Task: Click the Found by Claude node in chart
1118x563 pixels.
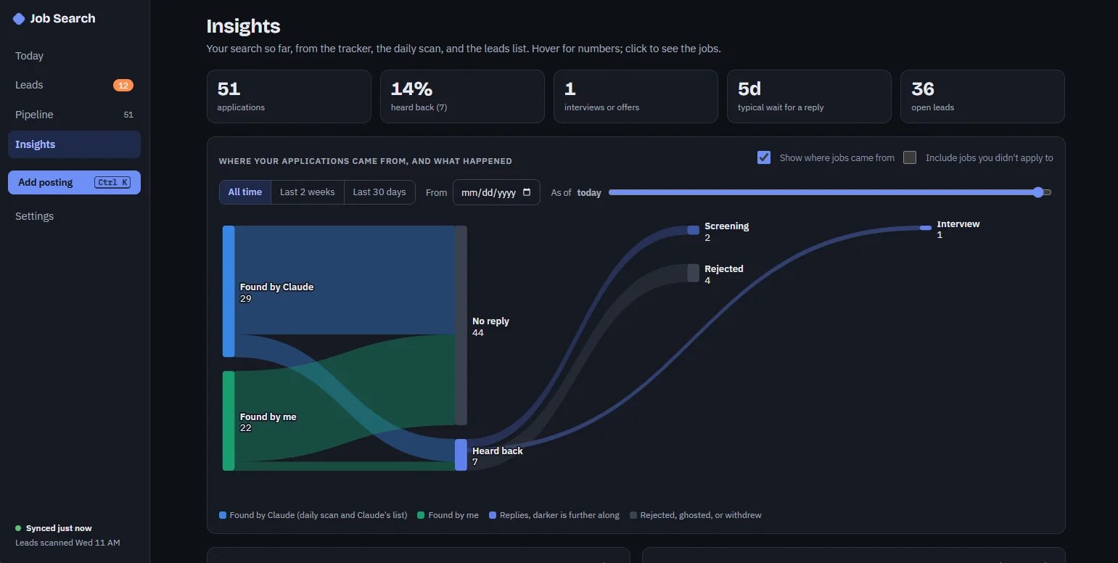Action: tap(229, 291)
